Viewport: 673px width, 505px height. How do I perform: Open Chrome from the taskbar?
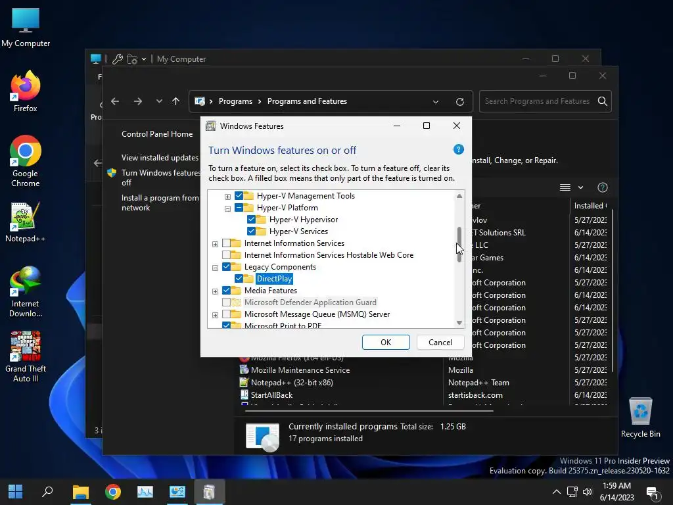tap(113, 492)
